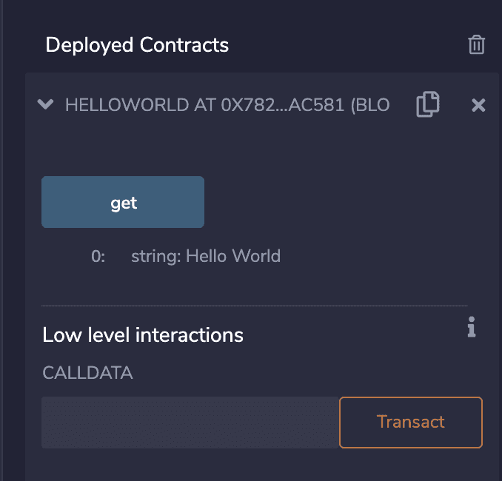The width and height of the screenshot is (502, 481).
Task: Collapse the HELLOWORLD contract chevron
Action: tap(46, 105)
